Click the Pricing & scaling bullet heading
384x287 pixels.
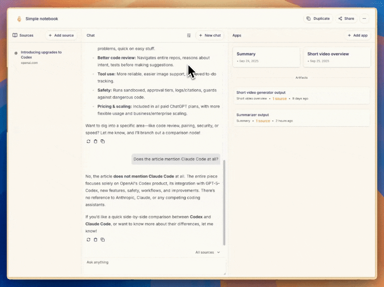pos(115,106)
